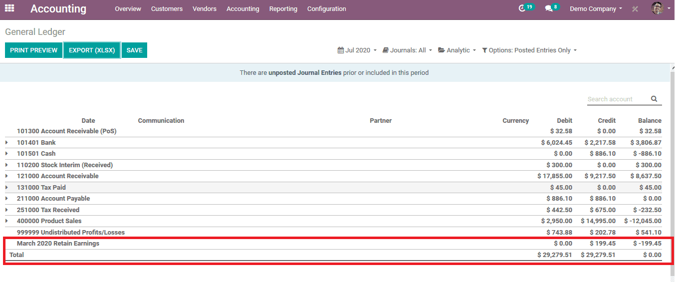Open the Customers menu
Image resolution: width=675 pixels, height=282 pixels.
point(167,9)
